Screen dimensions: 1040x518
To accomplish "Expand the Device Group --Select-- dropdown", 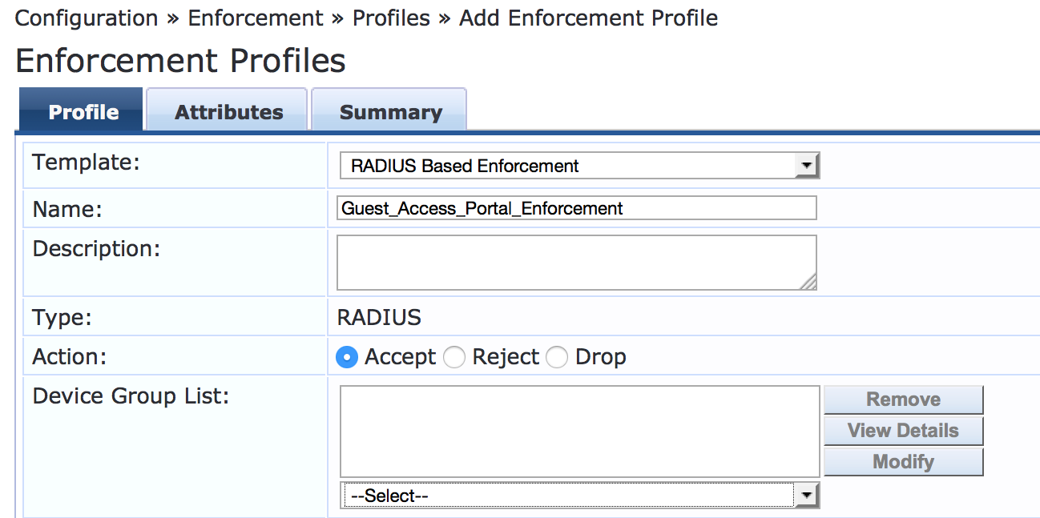I will 579,496.
